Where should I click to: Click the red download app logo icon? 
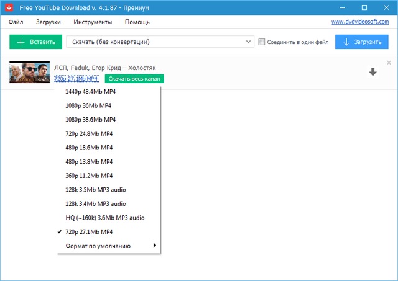pyautogui.click(x=9, y=7)
